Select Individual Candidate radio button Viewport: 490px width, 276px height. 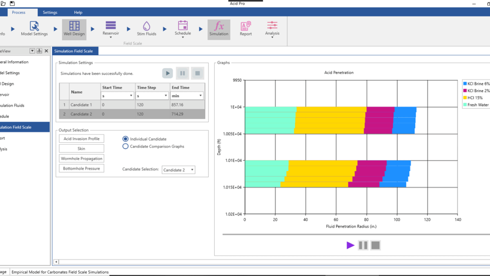[x=126, y=139]
